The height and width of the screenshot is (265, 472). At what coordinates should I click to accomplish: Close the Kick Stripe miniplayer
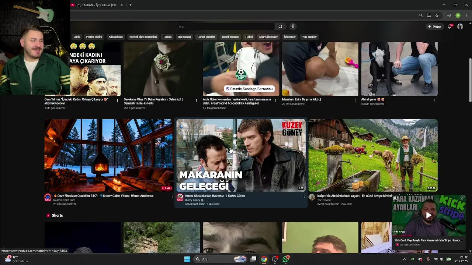[462, 199]
